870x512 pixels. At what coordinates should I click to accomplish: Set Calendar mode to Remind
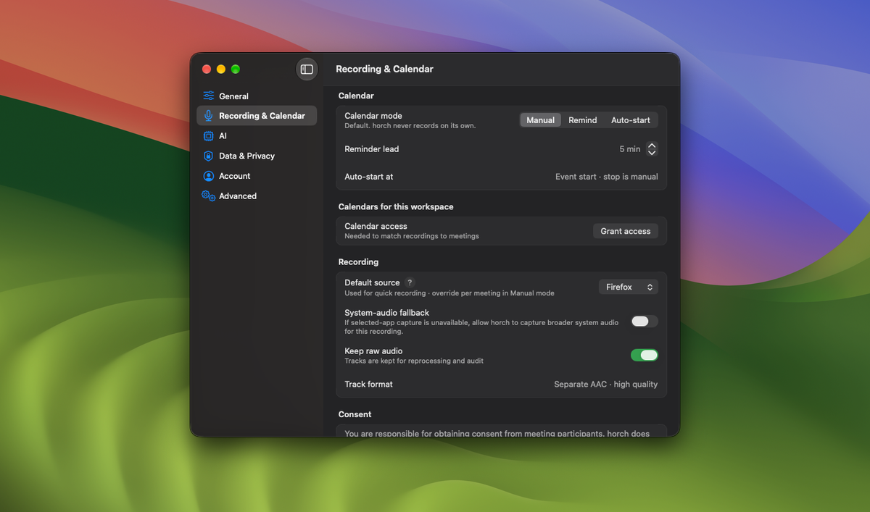(x=583, y=120)
